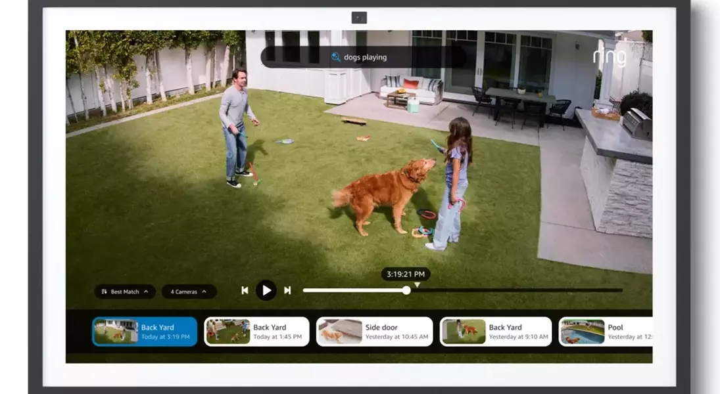
Task: Expand the 4 Cameras dropdown
Action: 189,292
